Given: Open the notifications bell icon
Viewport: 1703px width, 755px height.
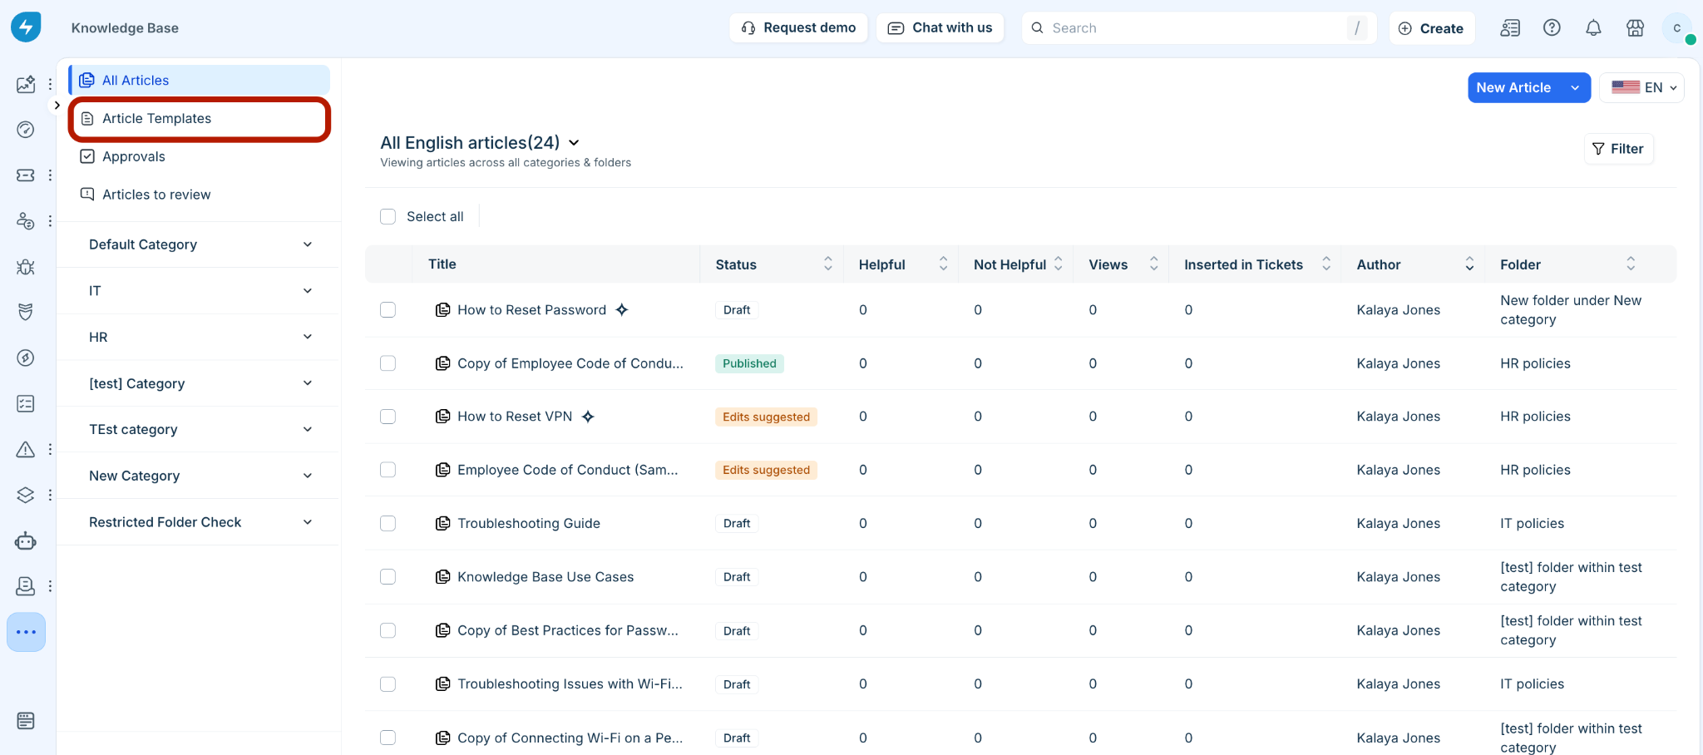Looking at the screenshot, I should tap(1593, 28).
